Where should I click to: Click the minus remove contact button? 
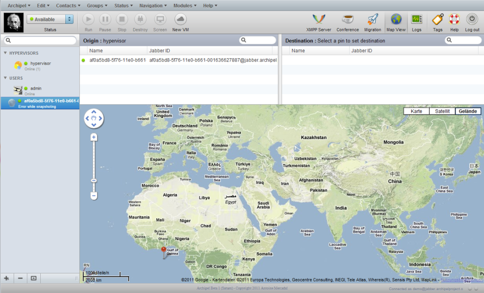20,278
